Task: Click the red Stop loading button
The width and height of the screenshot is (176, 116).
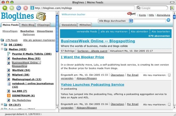Action: (x=26, y=8)
